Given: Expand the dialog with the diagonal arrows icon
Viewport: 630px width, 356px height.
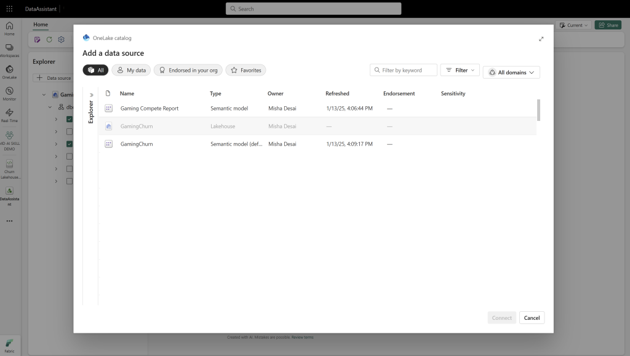Looking at the screenshot, I should tap(541, 39).
